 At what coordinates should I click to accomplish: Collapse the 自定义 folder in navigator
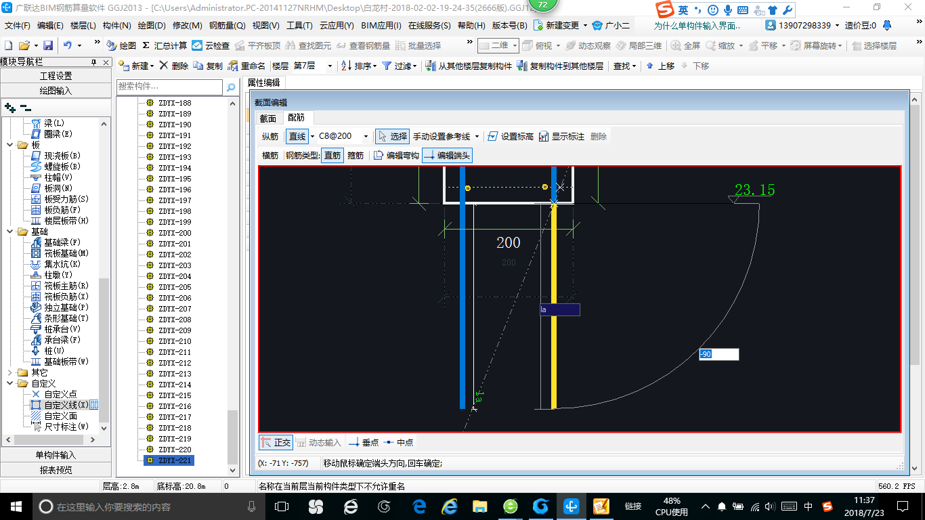pos(9,383)
